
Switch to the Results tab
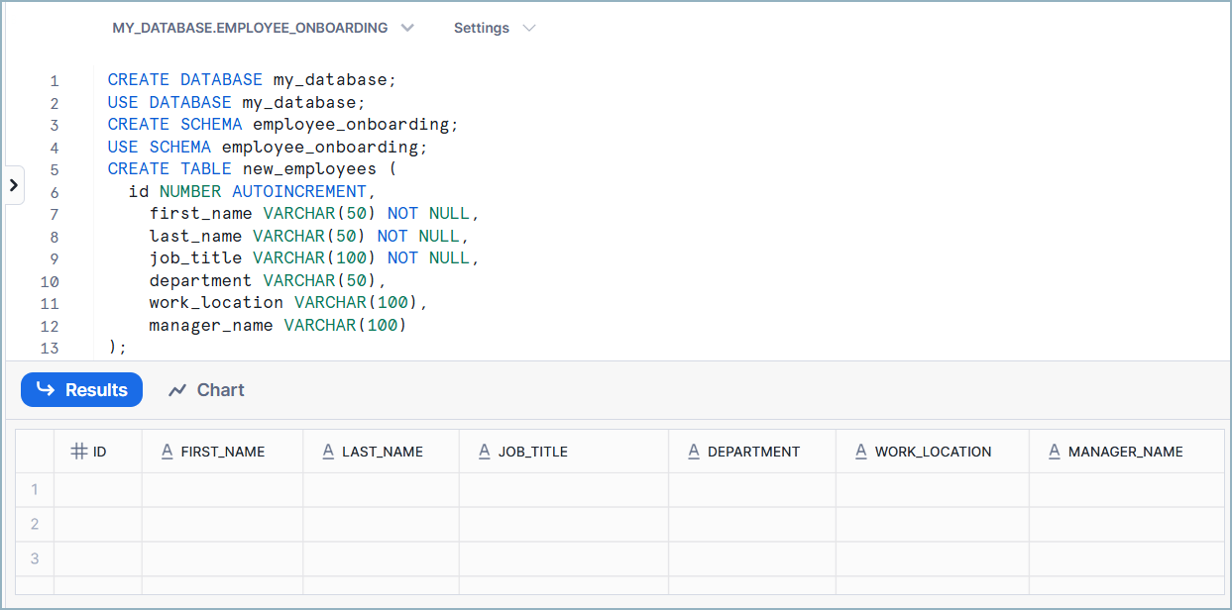[x=81, y=390]
